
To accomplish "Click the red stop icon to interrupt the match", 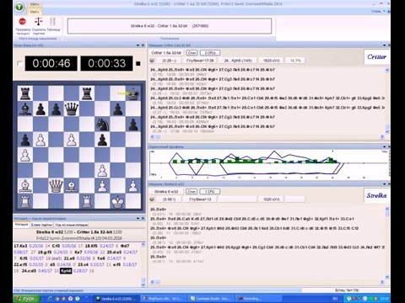I will [22, 22].
